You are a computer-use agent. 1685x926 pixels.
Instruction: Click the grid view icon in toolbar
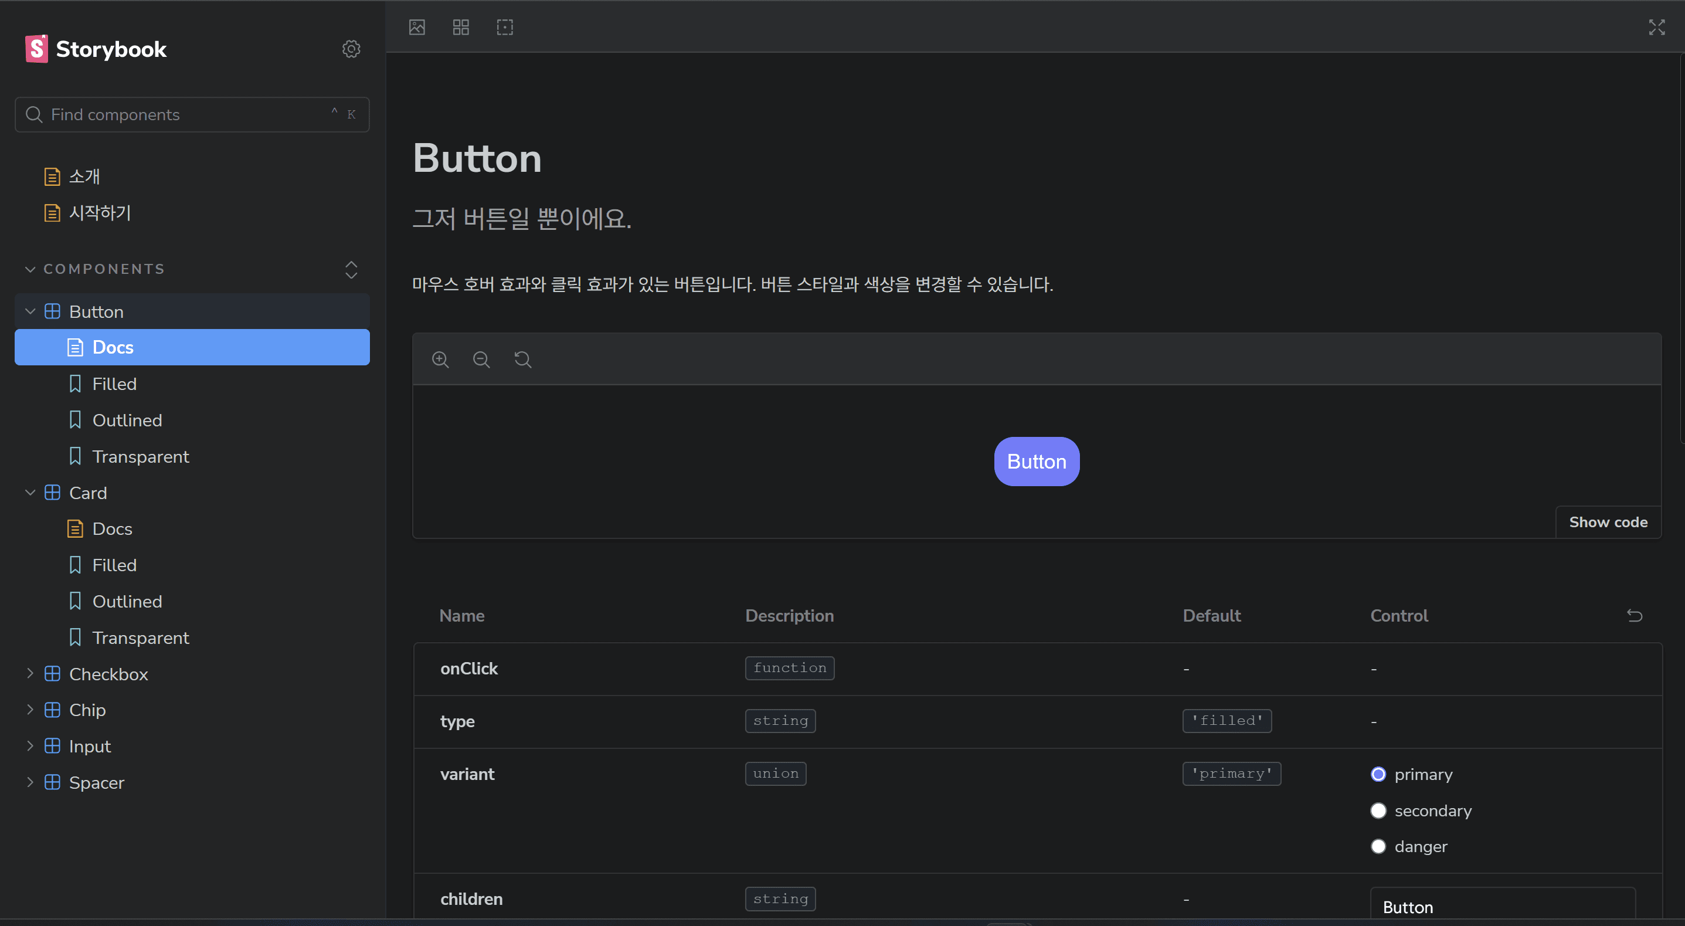coord(461,26)
